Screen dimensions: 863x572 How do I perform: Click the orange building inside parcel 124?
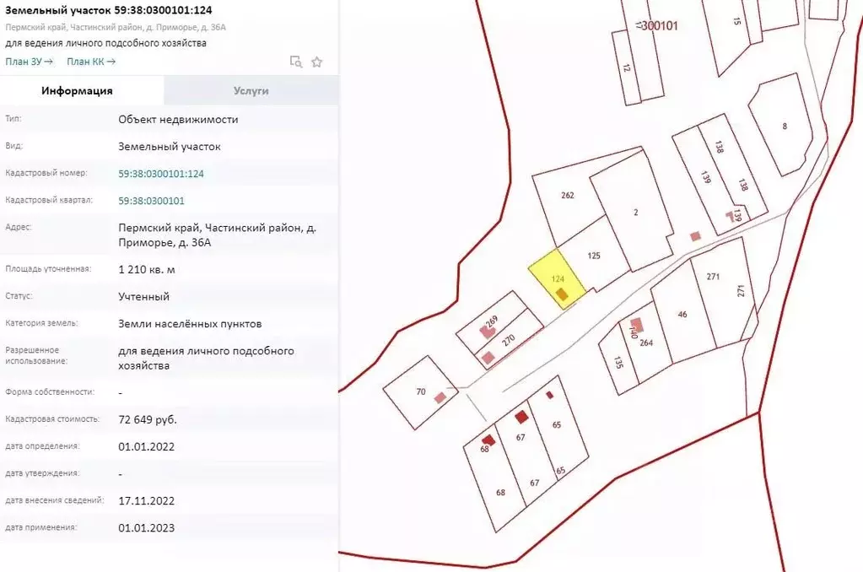(x=562, y=294)
